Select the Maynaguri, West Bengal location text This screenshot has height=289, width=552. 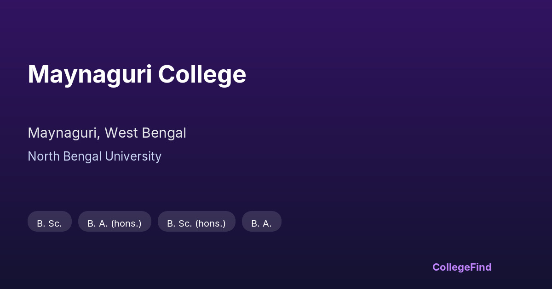[107, 133]
